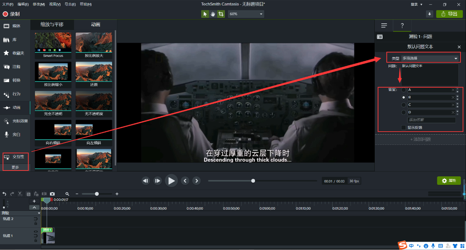Click the track height slider
The height and width of the screenshot is (250, 466).
5,203
